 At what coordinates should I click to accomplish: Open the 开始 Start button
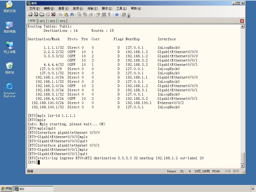point(6,188)
